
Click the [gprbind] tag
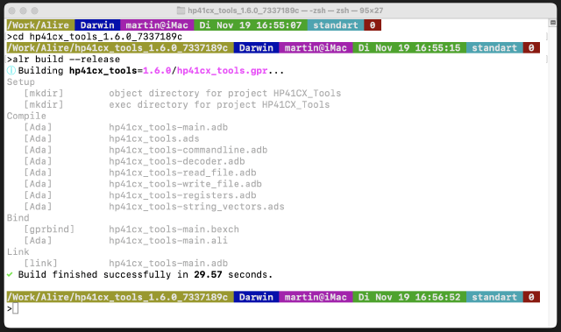49,230
